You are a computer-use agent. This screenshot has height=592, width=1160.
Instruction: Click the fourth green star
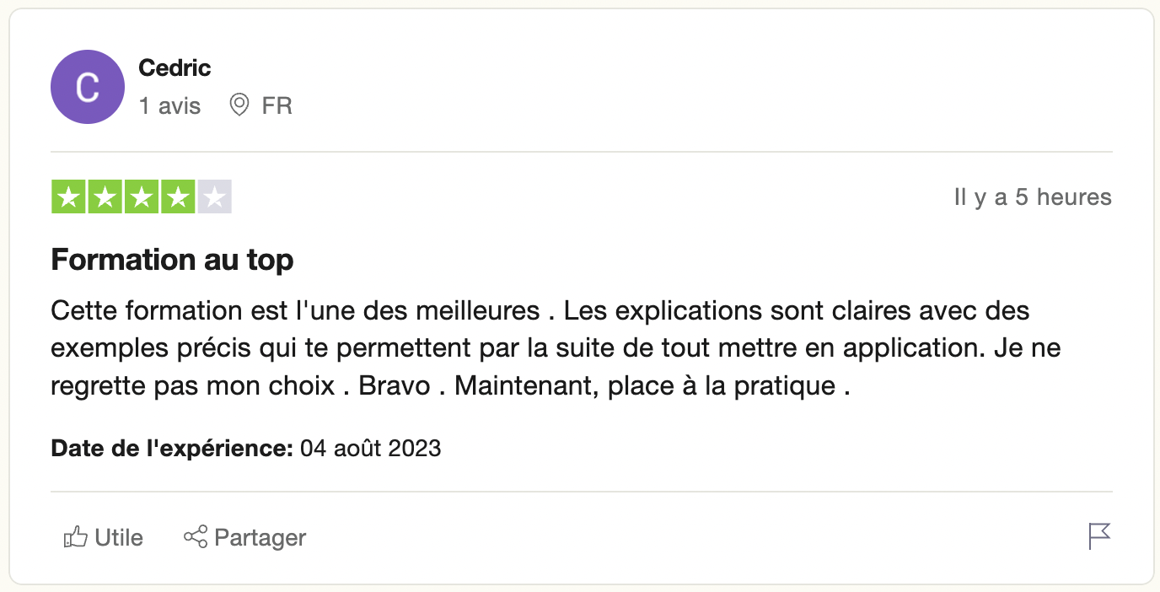178,197
